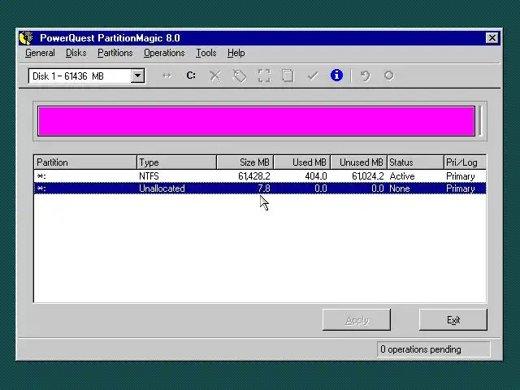Click the Used MB column header
Screen dimensions: 520x390
click(302, 162)
